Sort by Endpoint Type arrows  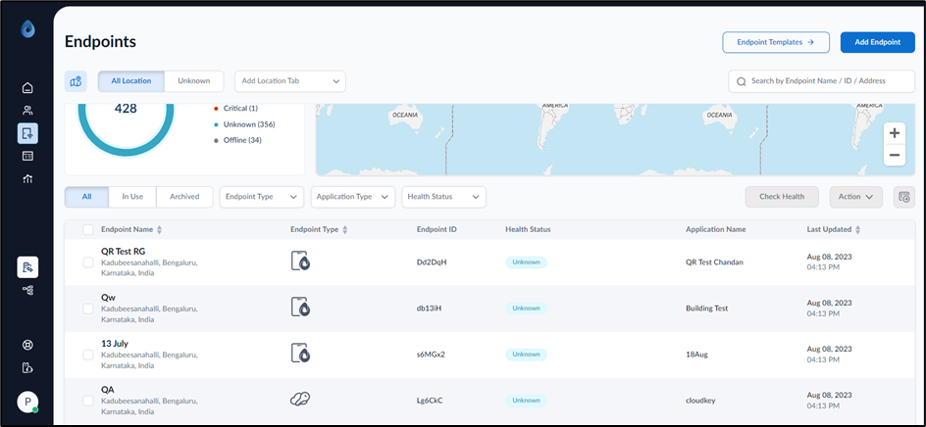click(x=345, y=229)
